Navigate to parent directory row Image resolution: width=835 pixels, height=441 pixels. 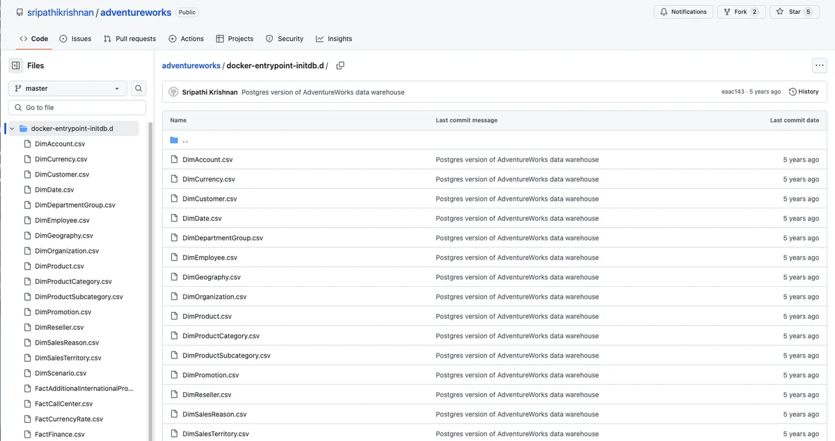[185, 140]
